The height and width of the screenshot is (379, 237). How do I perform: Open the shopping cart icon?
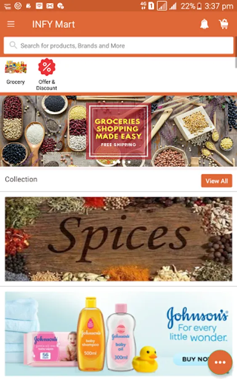(x=224, y=24)
